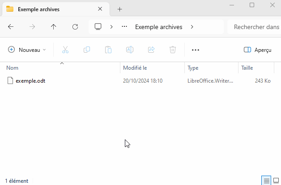This screenshot has height=185, width=281.
Task: Click the Paste clipboard icon
Action: click(x=108, y=50)
